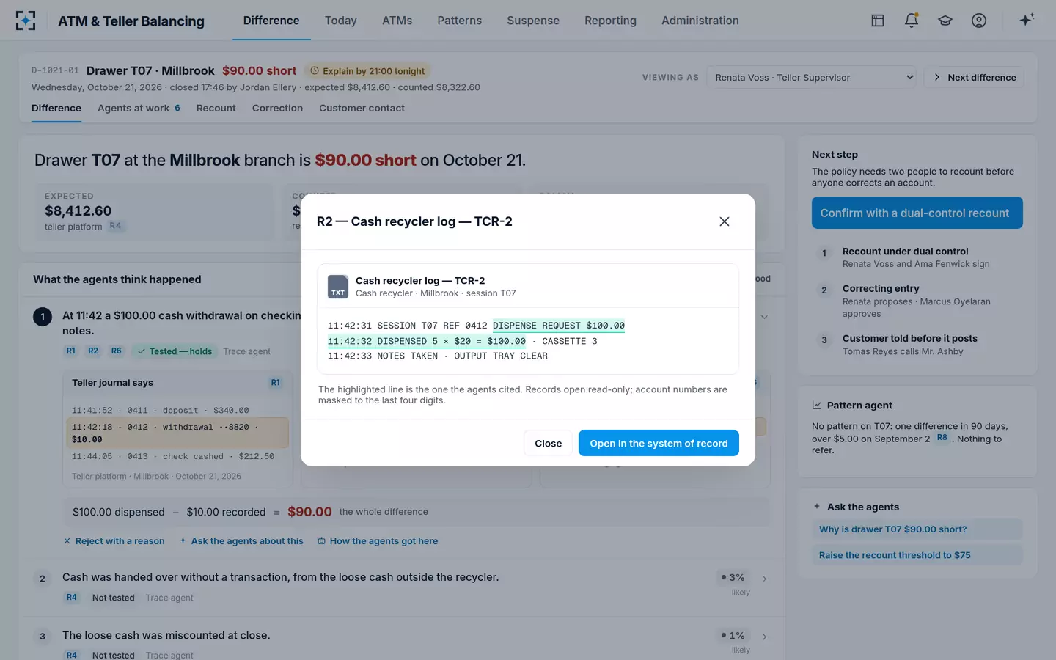Open the layout panel icon

point(878,21)
